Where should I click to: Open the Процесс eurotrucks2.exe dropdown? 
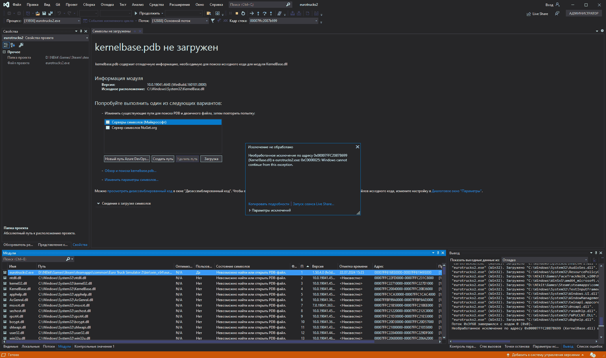79,21
